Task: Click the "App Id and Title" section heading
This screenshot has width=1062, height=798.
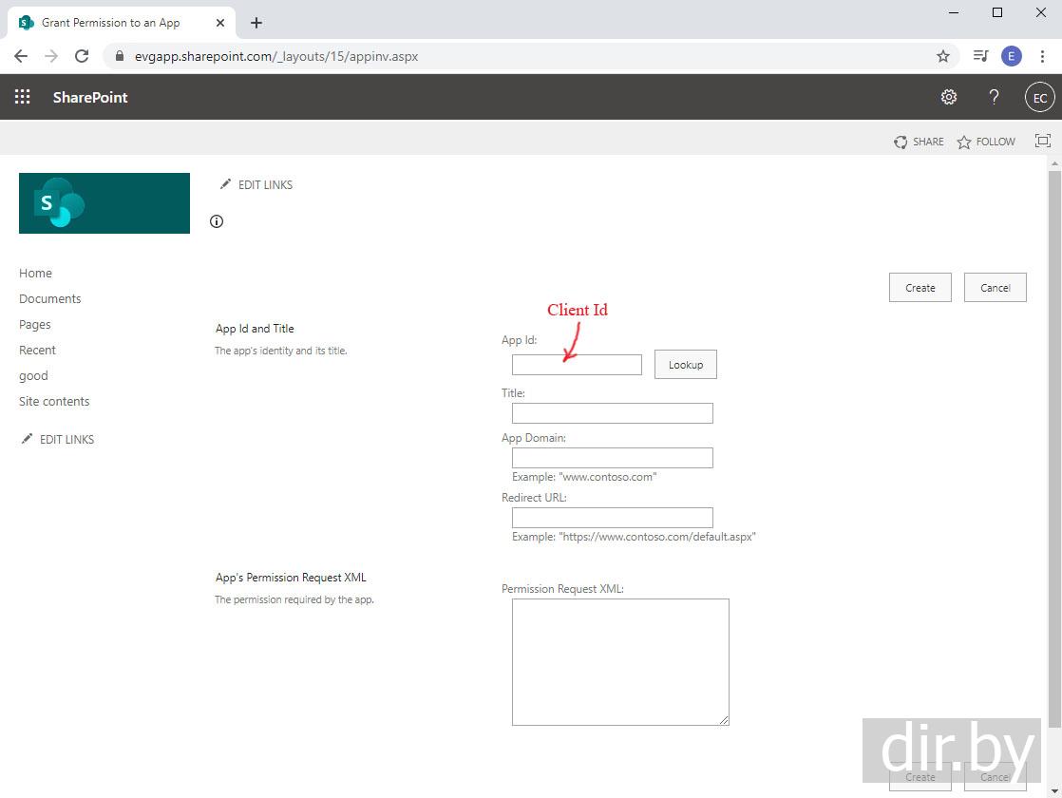Action: pyautogui.click(x=255, y=329)
